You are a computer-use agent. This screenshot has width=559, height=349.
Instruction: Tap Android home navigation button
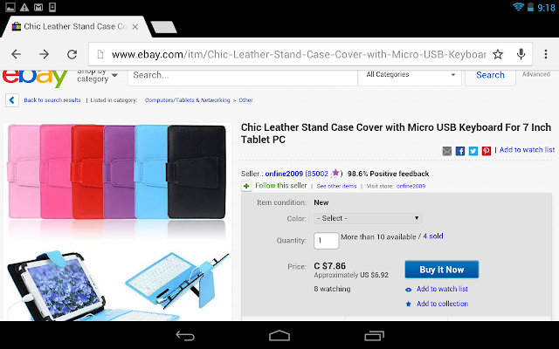coord(279,335)
